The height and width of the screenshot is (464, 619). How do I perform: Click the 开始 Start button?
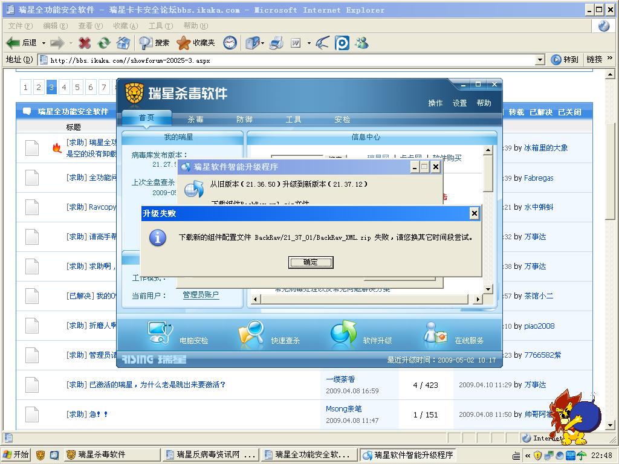point(16,455)
